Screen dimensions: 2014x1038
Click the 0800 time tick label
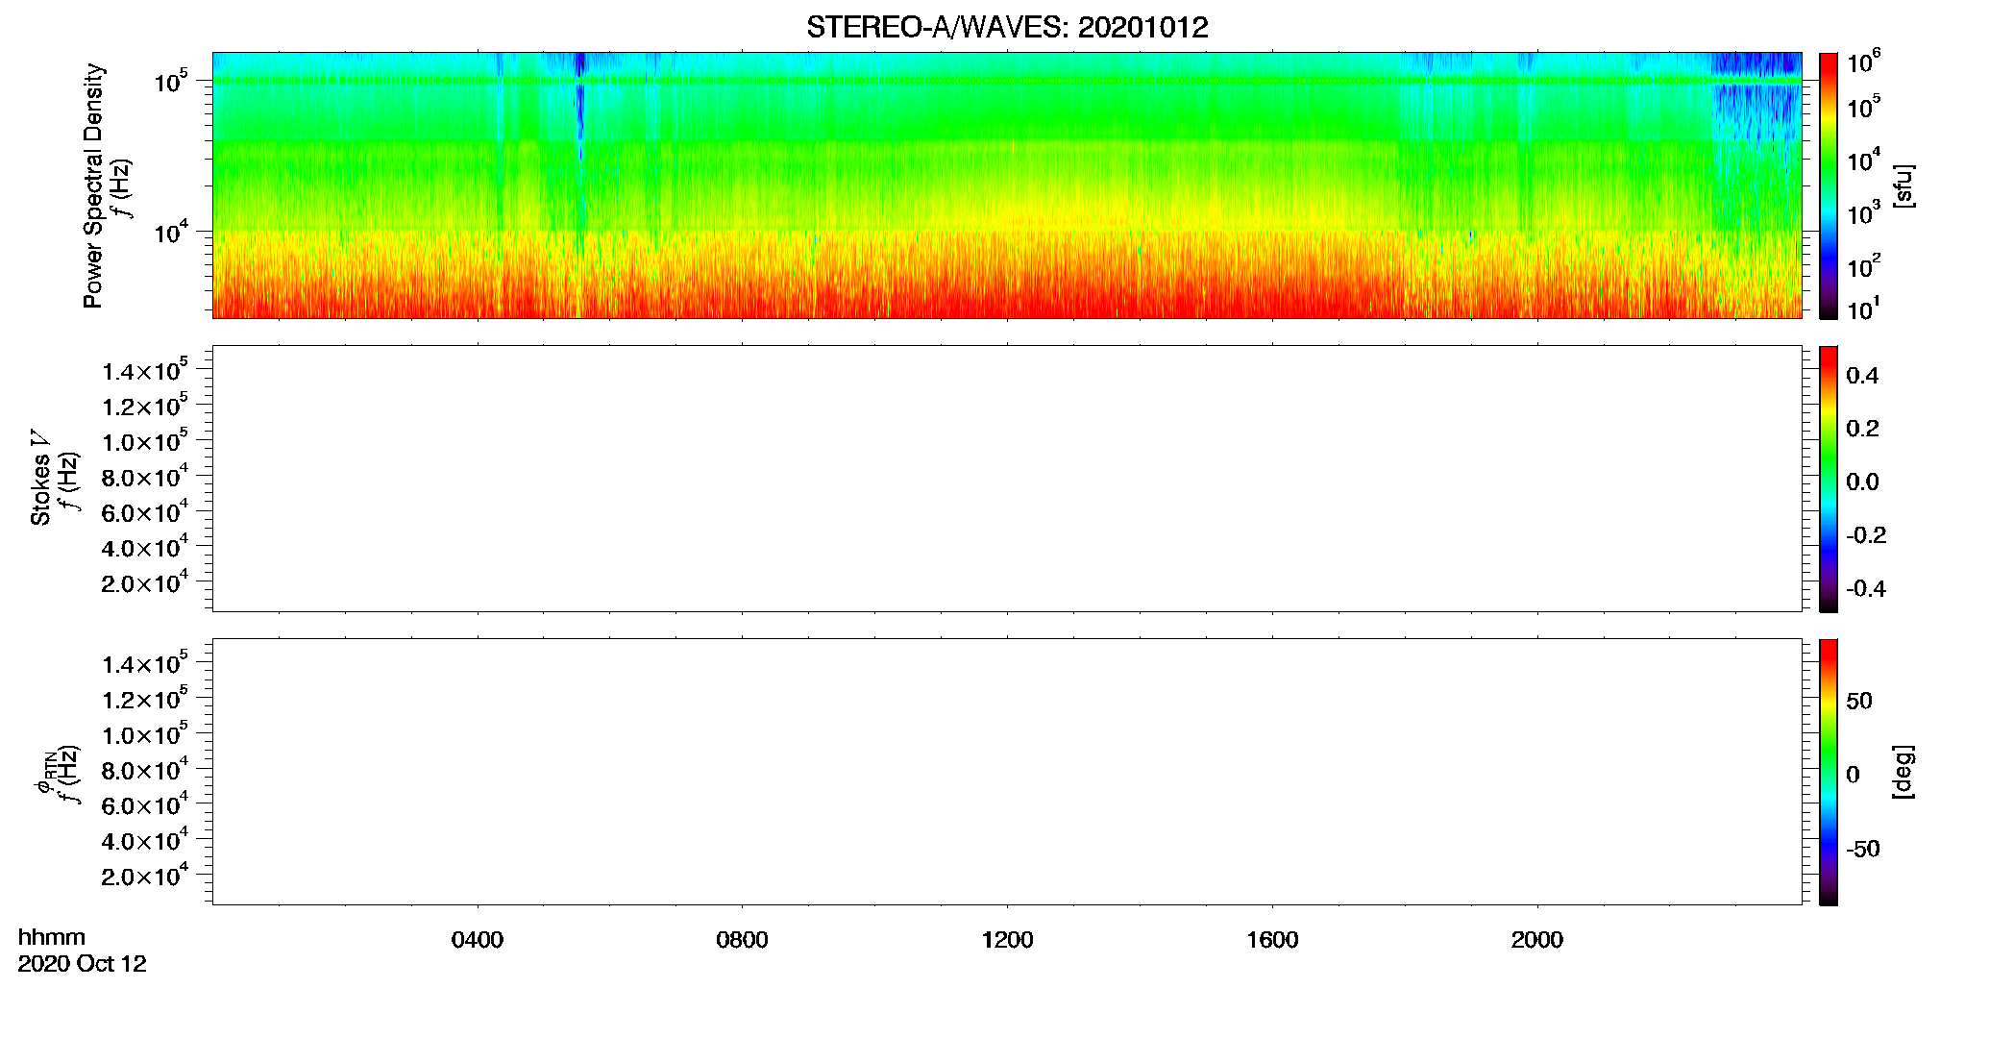click(742, 940)
